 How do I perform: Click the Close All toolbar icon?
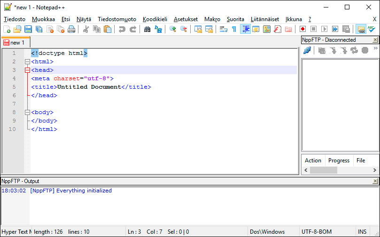click(61, 29)
